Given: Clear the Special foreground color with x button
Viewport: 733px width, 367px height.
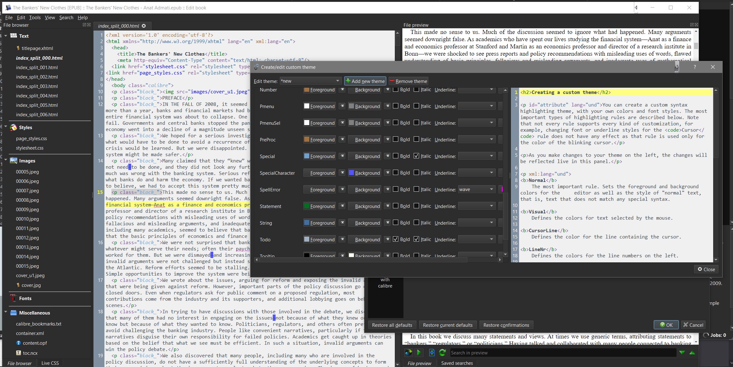Looking at the screenshot, I should tap(342, 156).
